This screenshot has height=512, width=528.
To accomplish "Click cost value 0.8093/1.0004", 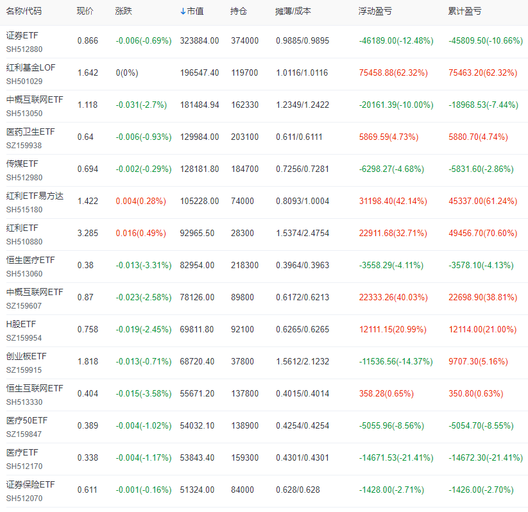I will (302, 201).
